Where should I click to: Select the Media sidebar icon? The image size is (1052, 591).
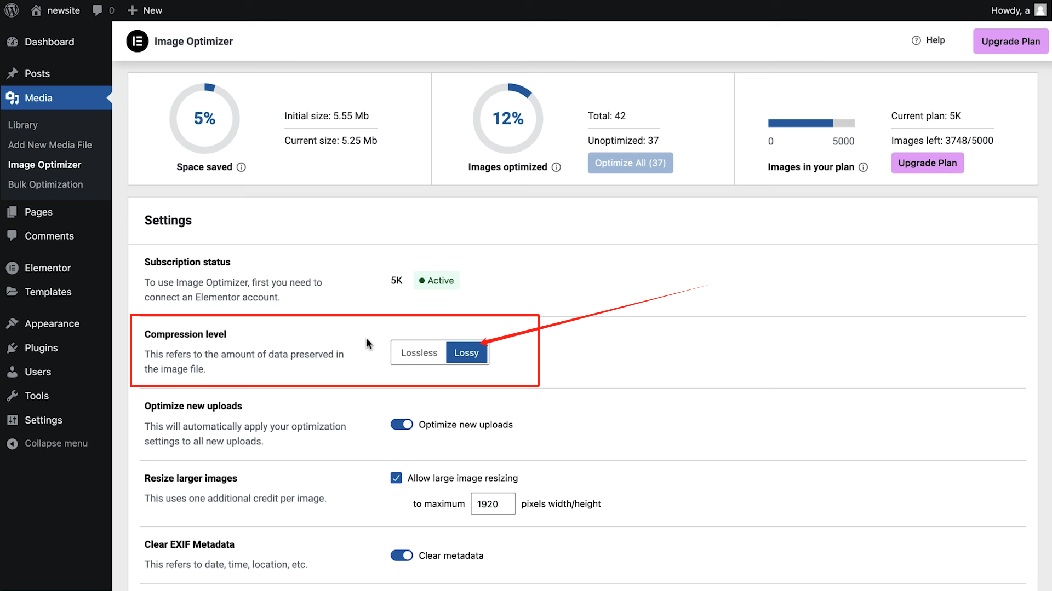click(12, 97)
